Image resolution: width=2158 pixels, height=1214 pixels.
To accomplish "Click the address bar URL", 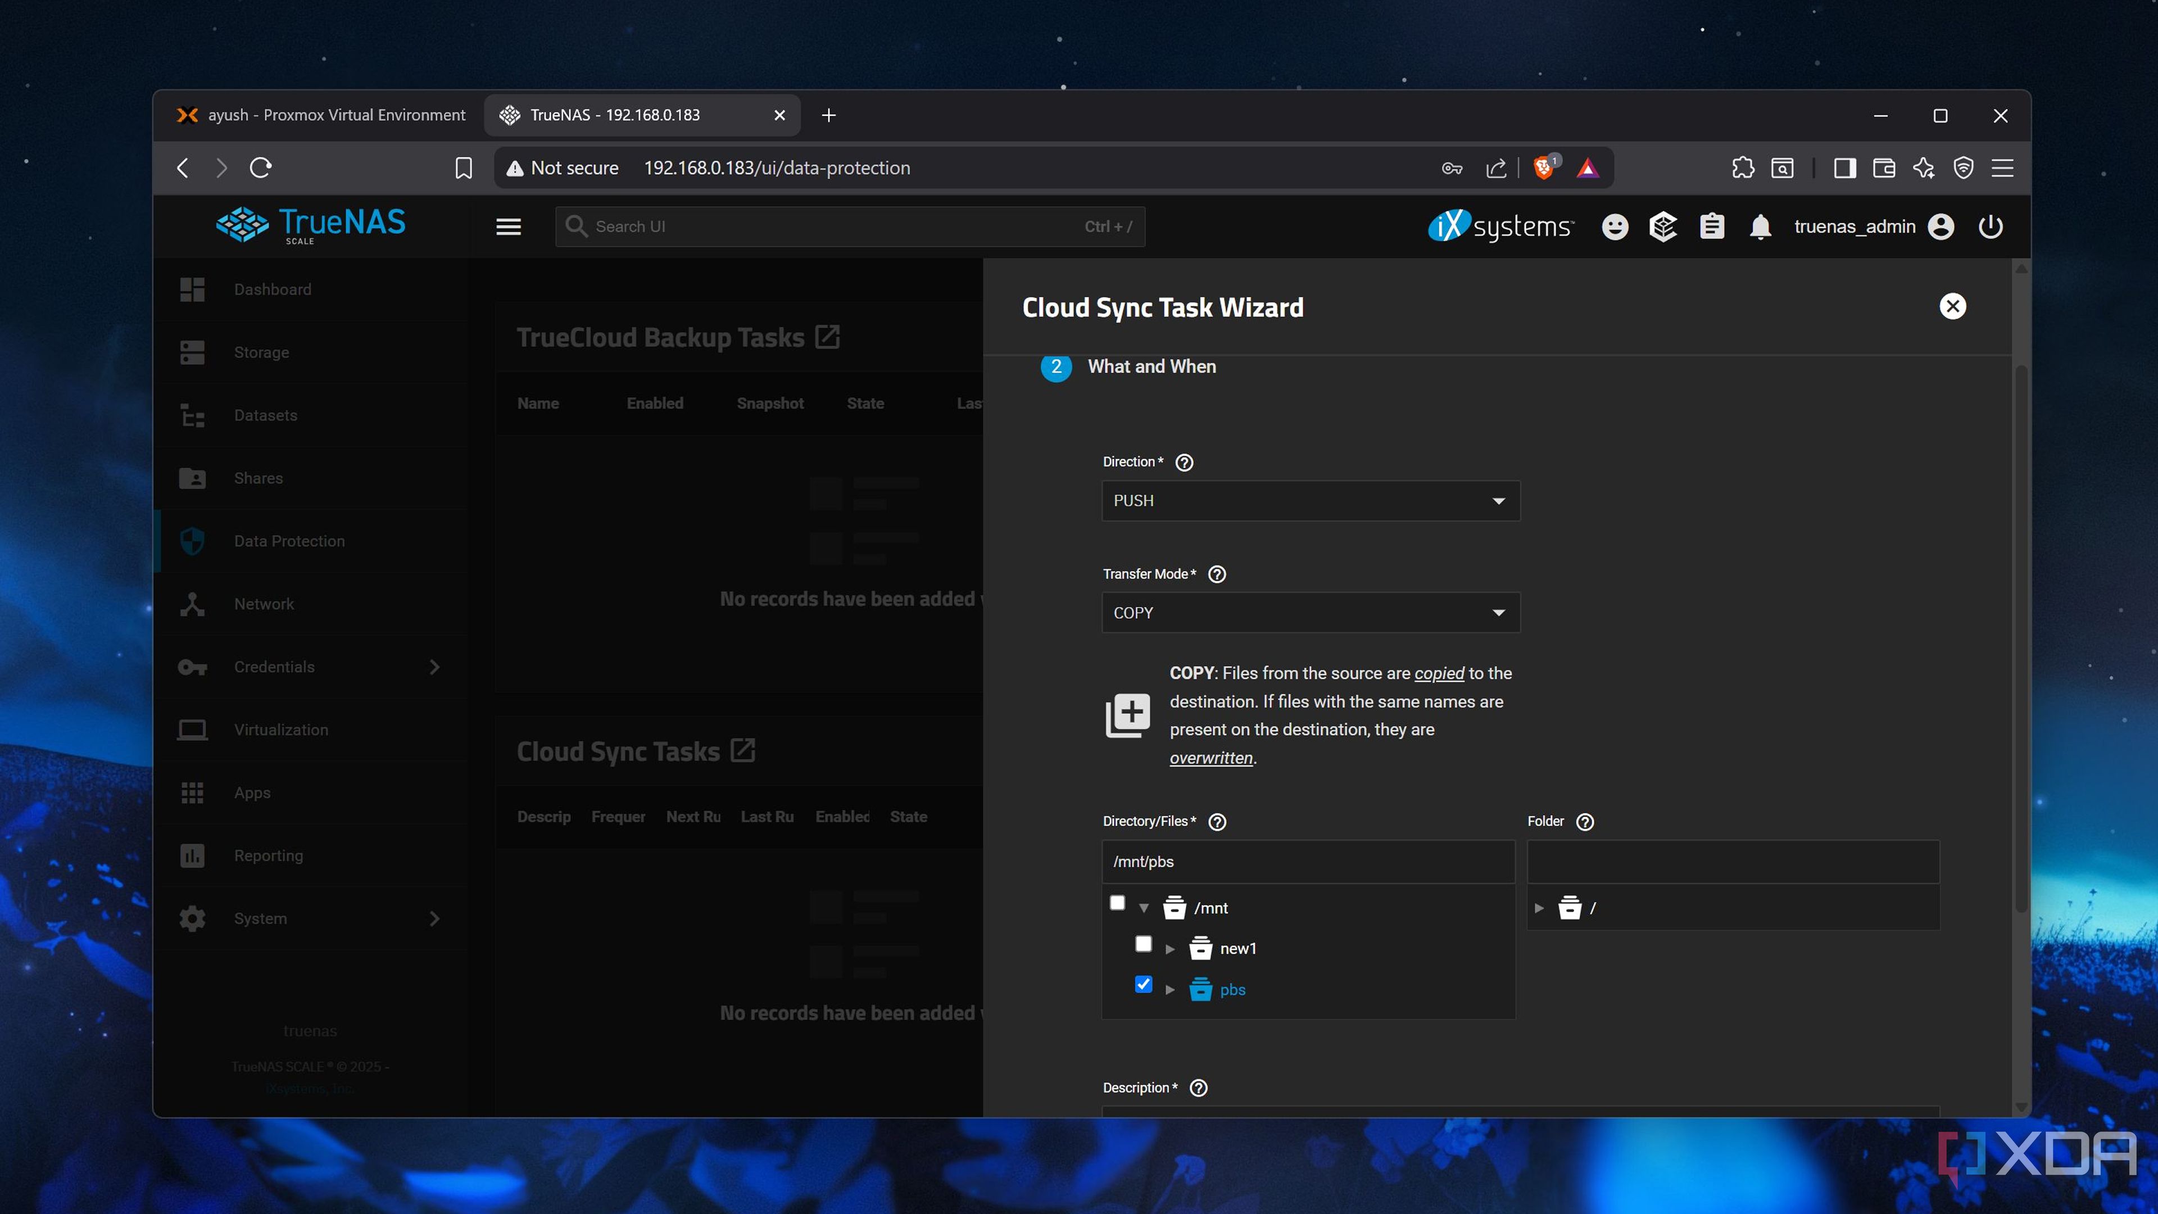I will (x=777, y=167).
